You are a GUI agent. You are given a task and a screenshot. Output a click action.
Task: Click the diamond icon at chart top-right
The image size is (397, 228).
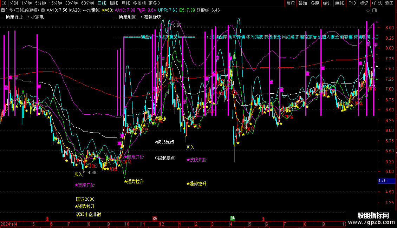pyautogui.click(x=368, y=10)
